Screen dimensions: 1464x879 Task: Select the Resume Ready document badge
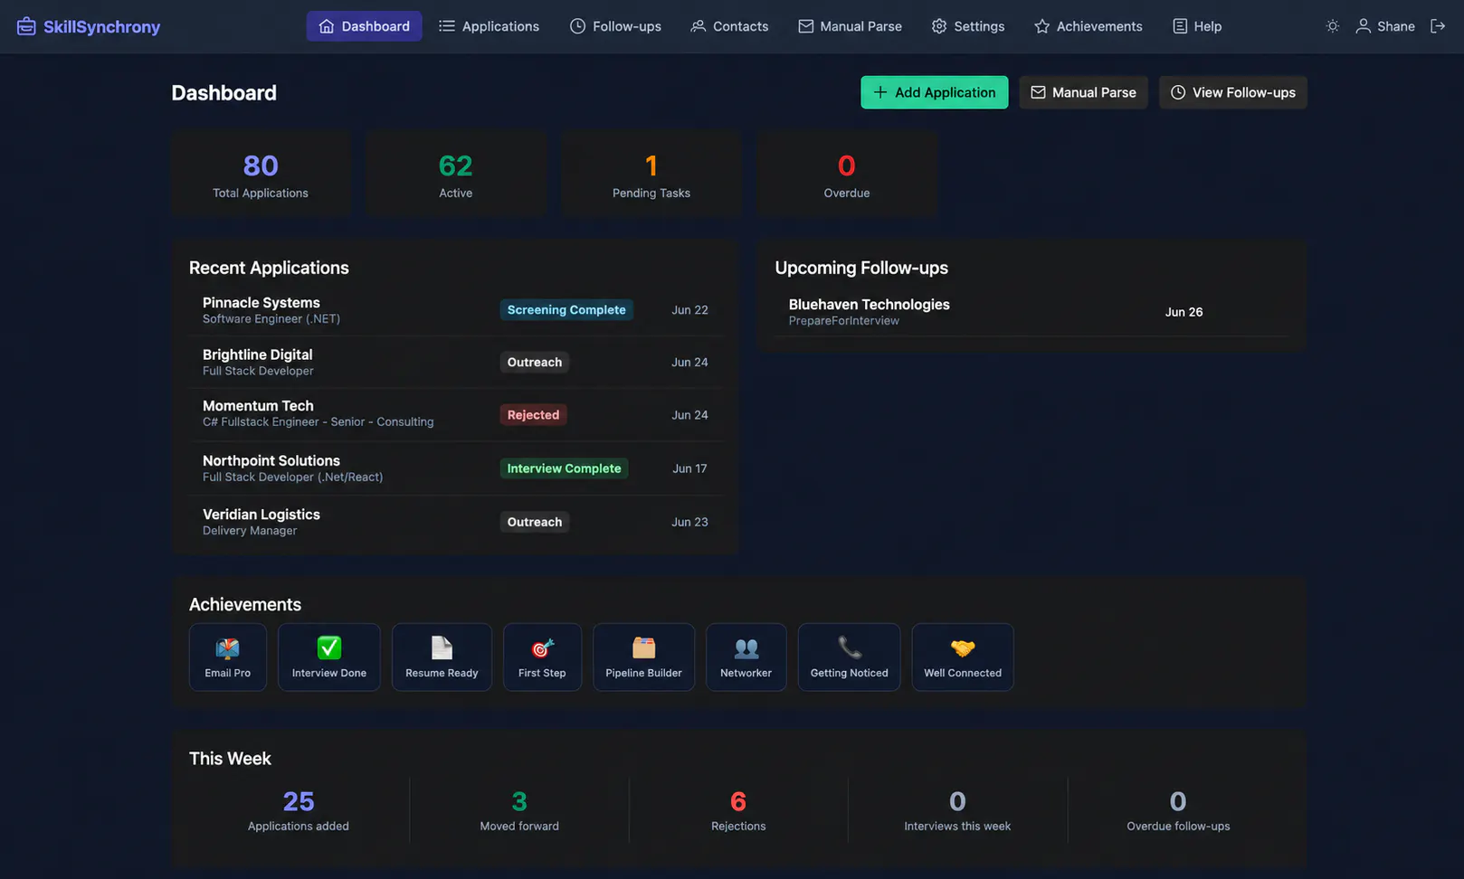[442, 657]
